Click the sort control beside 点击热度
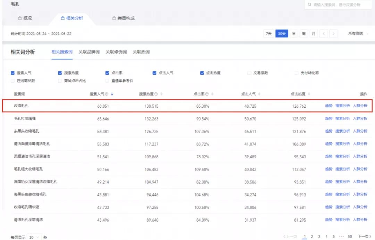Screen dimensions: 375x240 309,94
